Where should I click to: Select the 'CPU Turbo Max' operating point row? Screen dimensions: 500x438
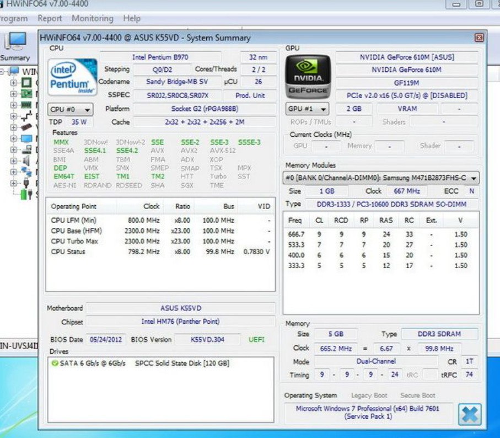pos(160,241)
